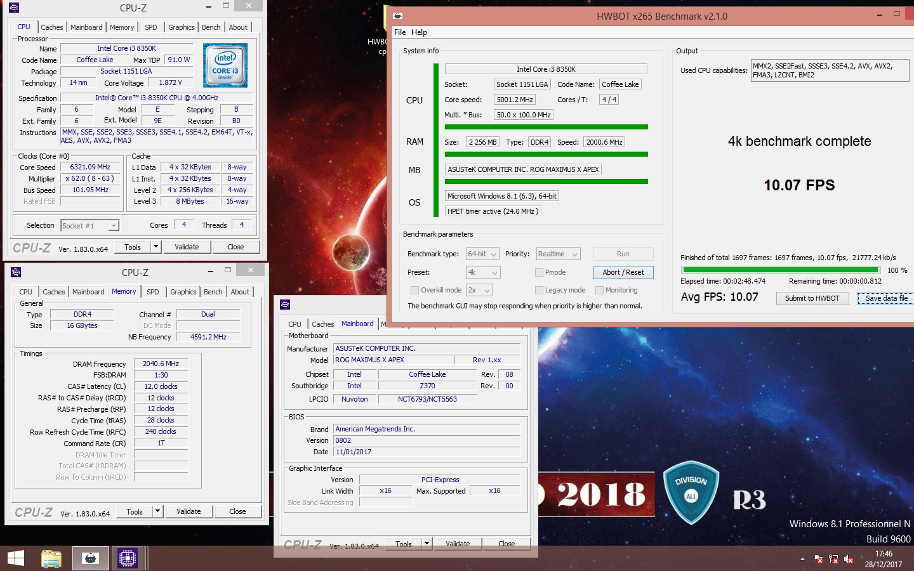Open Action Center flag tray icon
Screen dimensions: 914x571
pyautogui.click(x=818, y=559)
